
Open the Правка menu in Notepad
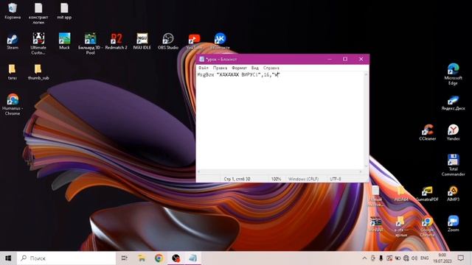pos(220,68)
